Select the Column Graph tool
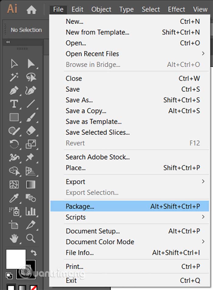 coord(31,211)
